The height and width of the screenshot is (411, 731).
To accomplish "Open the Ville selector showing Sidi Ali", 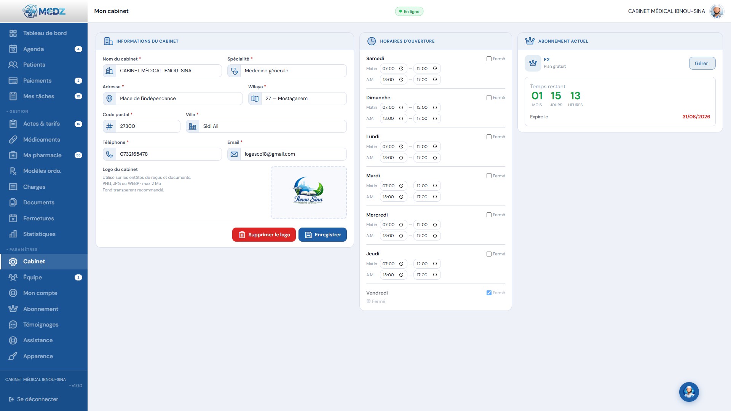I will tap(266, 126).
